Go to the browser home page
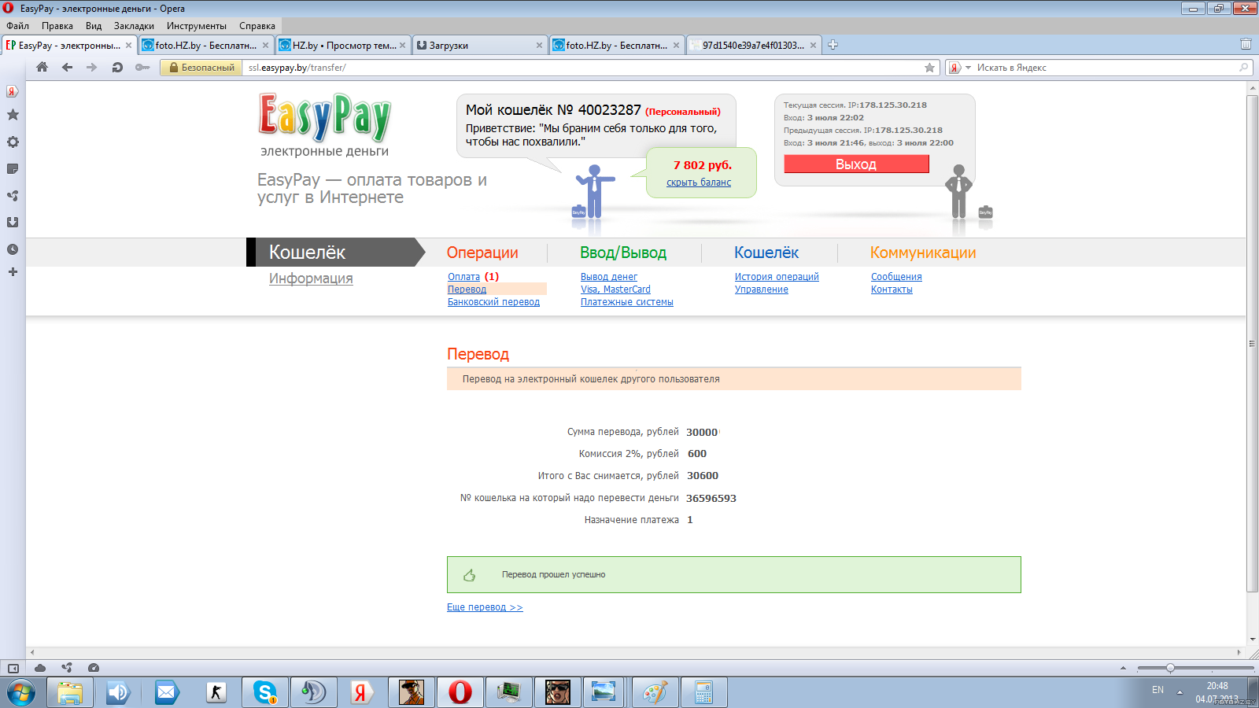 click(42, 68)
